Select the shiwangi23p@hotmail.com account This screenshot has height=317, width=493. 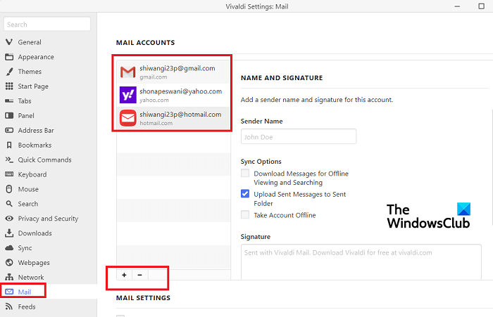tap(173, 118)
